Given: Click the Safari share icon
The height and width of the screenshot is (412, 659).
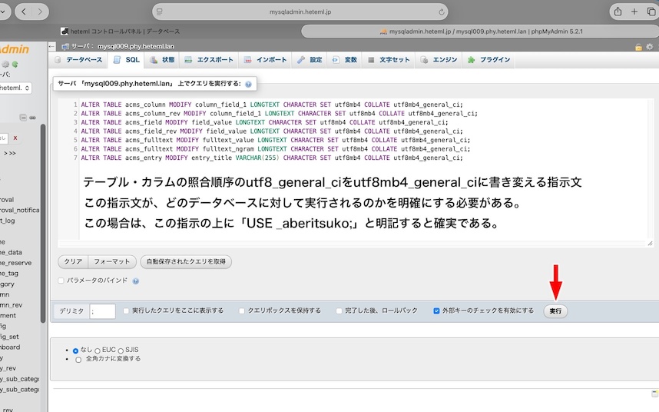Looking at the screenshot, I should 618,12.
